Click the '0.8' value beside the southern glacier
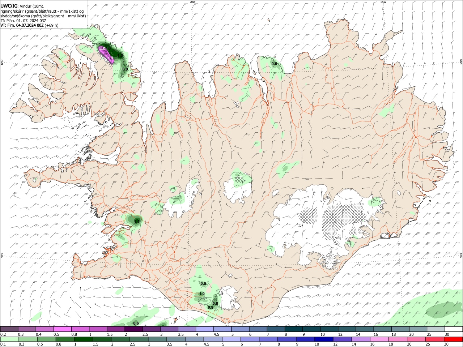463x347 pixels. click(215, 304)
